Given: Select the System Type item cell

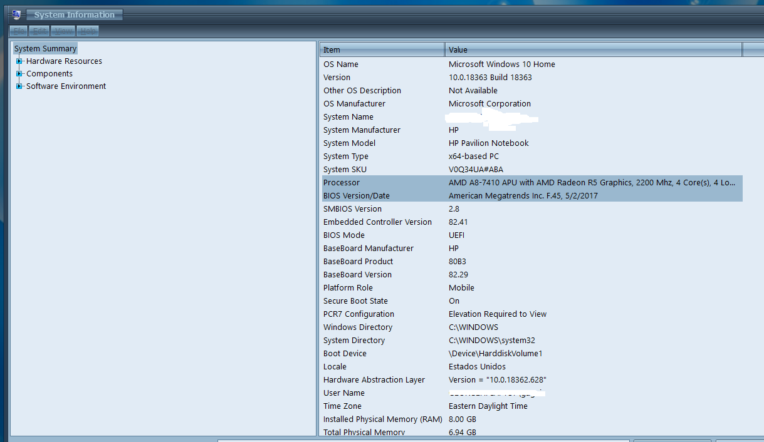Looking at the screenshot, I should tap(346, 157).
